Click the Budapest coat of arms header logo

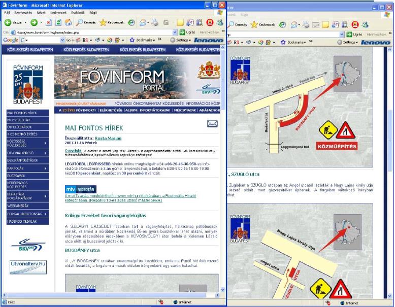209,70
